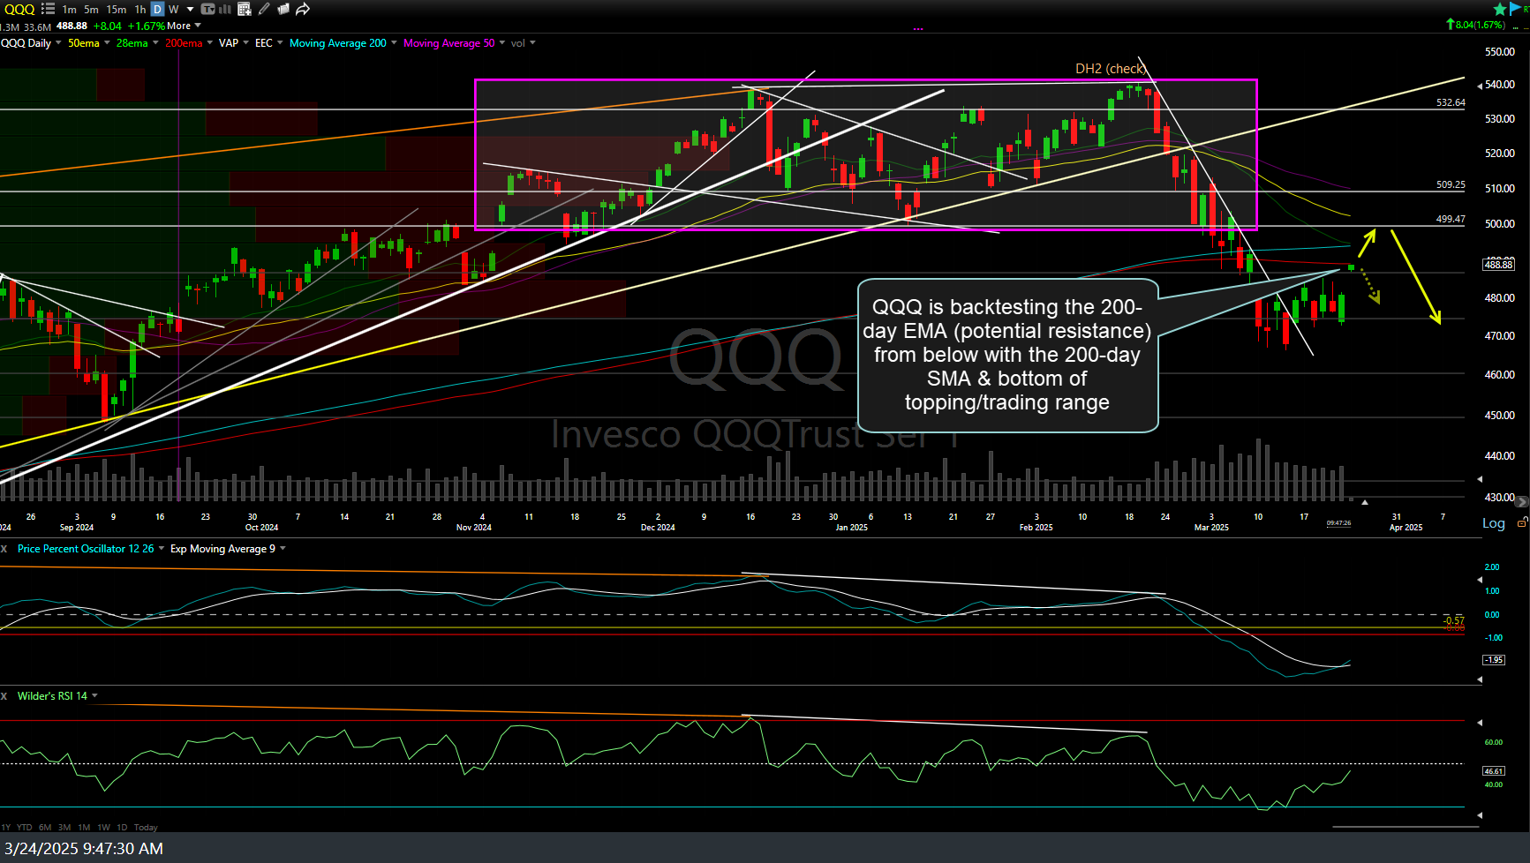Close the Wilder's RSI pane

[4, 696]
